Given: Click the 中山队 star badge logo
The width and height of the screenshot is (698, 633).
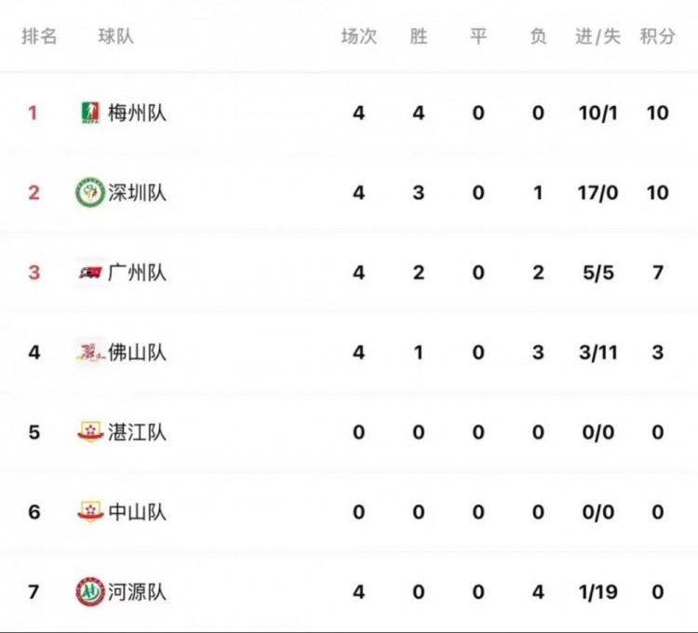Looking at the screenshot, I should tap(91, 511).
